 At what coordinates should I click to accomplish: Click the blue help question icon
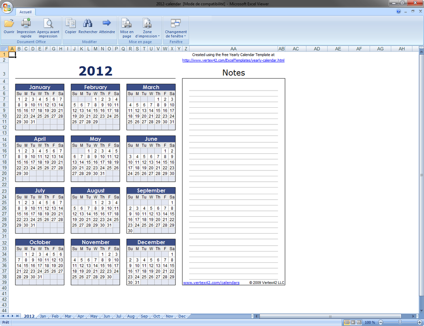pos(398,11)
